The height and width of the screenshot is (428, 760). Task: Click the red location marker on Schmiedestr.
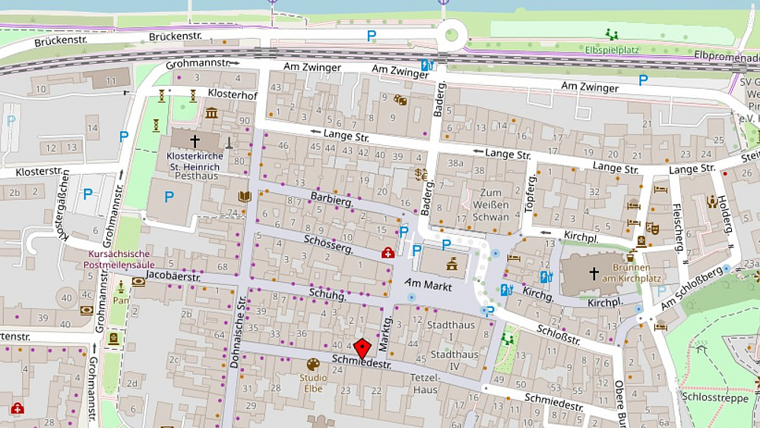click(x=362, y=350)
